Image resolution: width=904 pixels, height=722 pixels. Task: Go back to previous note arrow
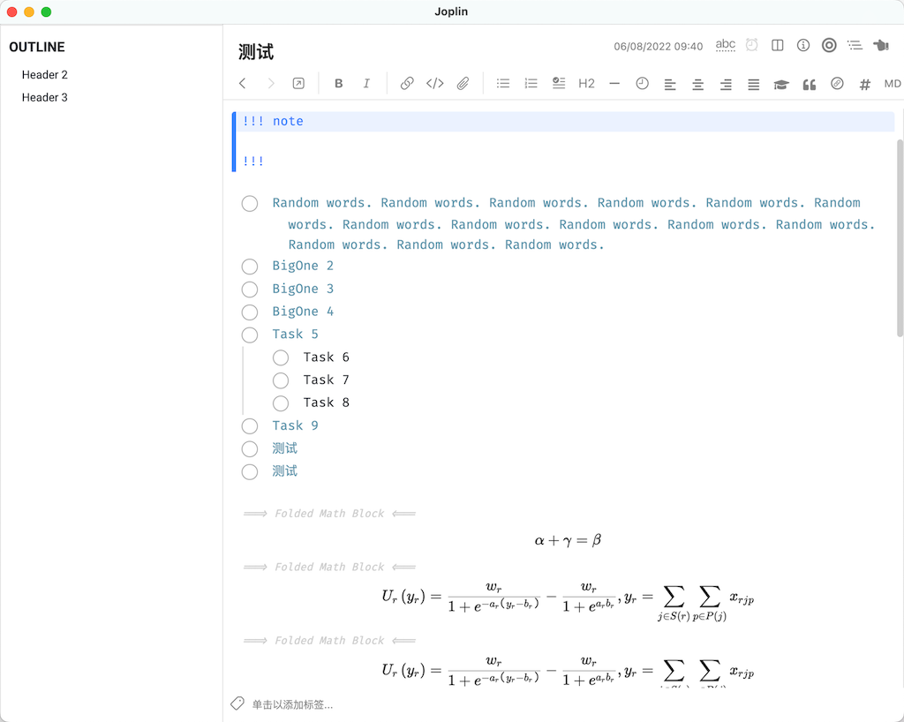coord(242,84)
